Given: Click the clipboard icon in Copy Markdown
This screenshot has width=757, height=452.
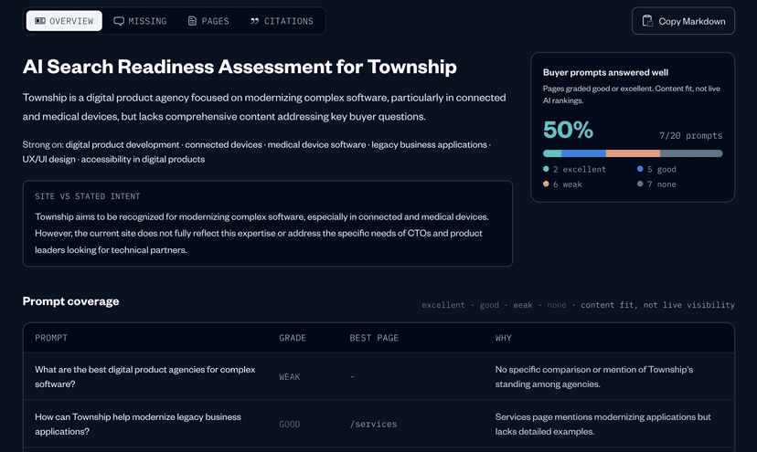Looking at the screenshot, I should click(647, 21).
